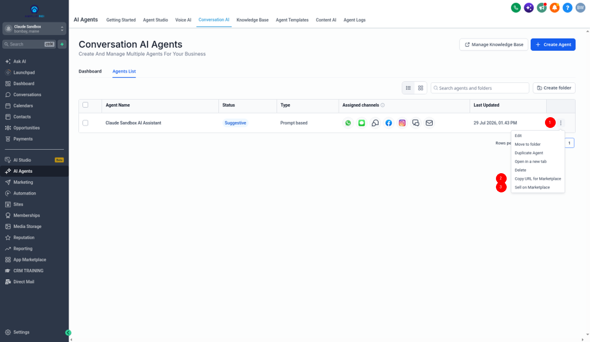
Task: Open the Agent Logs tab
Action: (354, 20)
